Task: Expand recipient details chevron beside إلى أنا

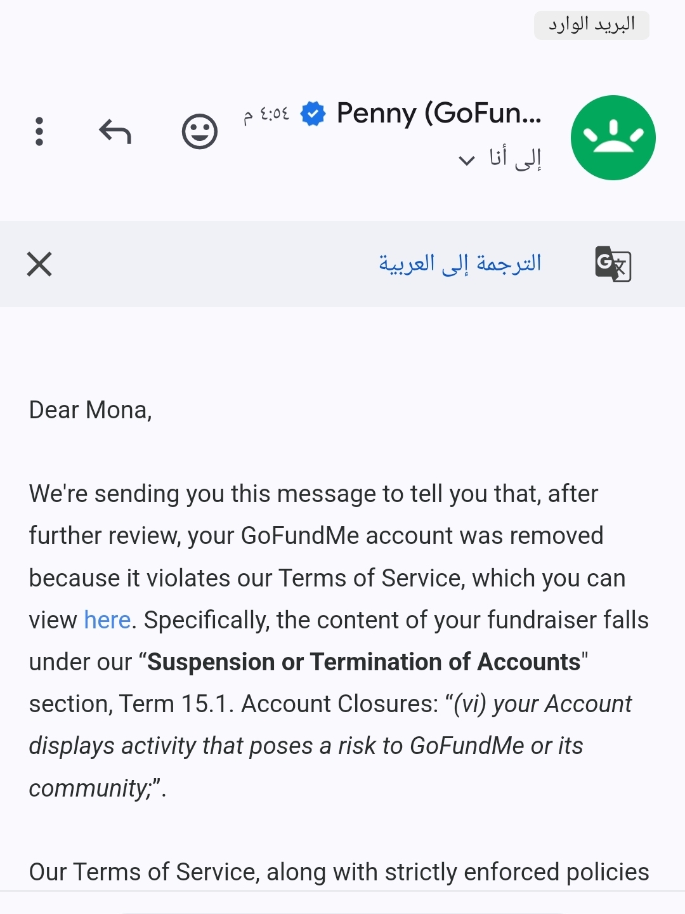Action: (466, 160)
